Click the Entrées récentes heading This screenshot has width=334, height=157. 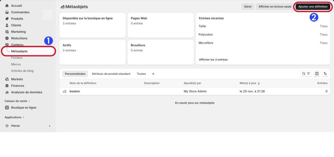pyautogui.click(x=211, y=18)
